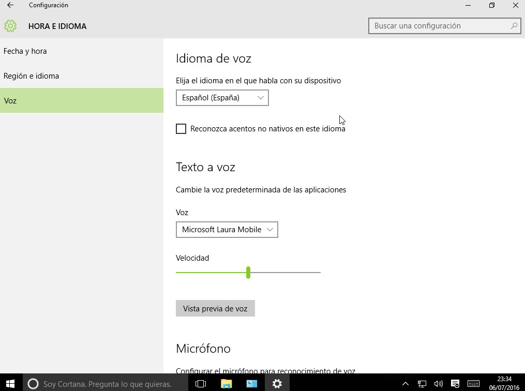The image size is (525, 391).
Task: Expand the Español (España) language dropdown
Action: [222, 98]
